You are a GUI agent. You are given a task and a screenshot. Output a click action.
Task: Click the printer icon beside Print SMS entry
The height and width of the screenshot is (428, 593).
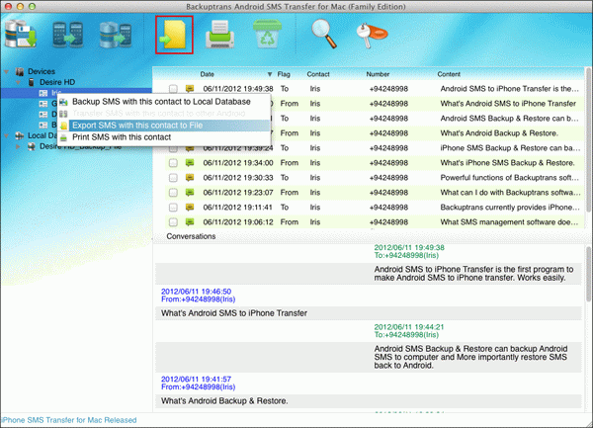pos(63,137)
